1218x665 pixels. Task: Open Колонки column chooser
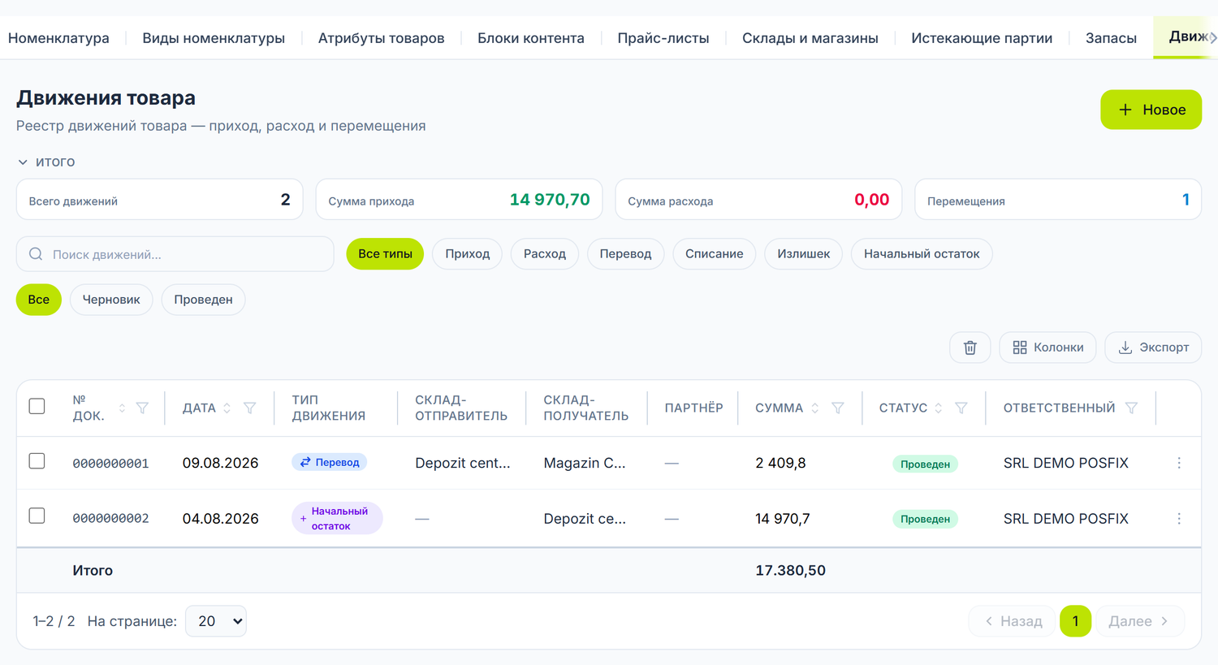click(x=1047, y=348)
